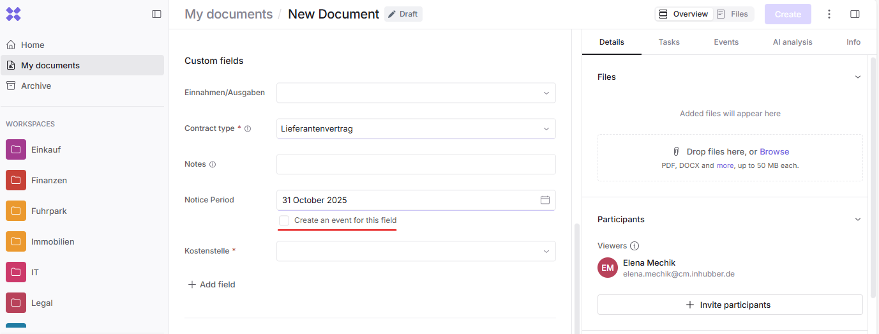
Task: Switch to the AI analysis tab
Action: tap(792, 42)
